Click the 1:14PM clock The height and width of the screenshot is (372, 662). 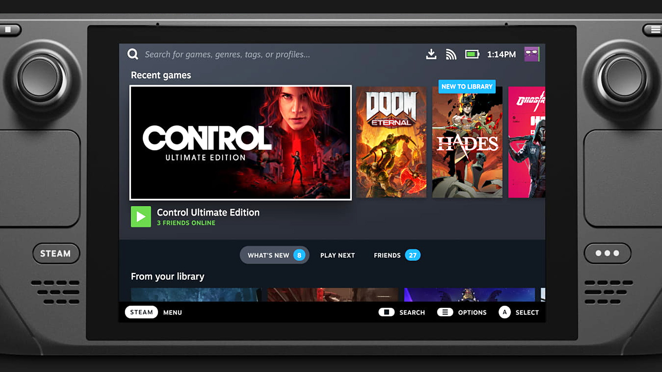(x=501, y=54)
